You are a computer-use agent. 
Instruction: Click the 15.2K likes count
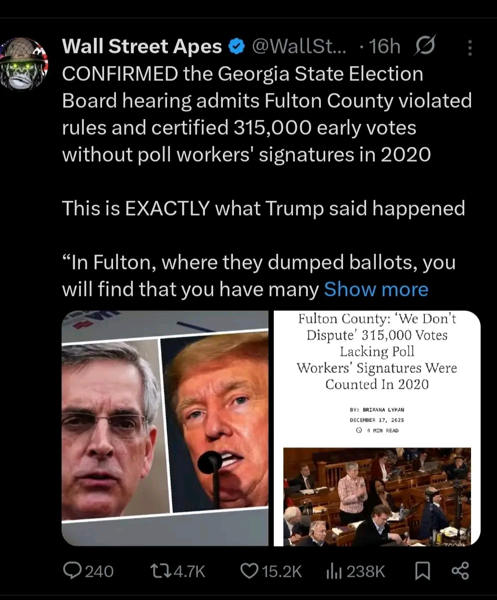[282, 571]
